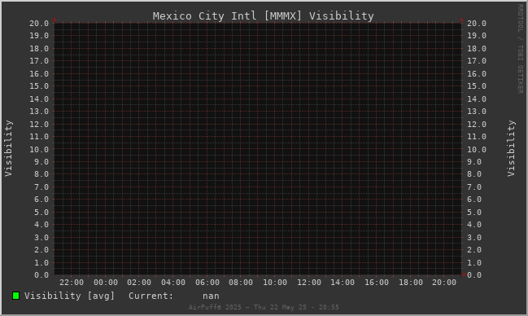Click the Current nan value
This screenshot has height=316, width=528.
coord(211,296)
